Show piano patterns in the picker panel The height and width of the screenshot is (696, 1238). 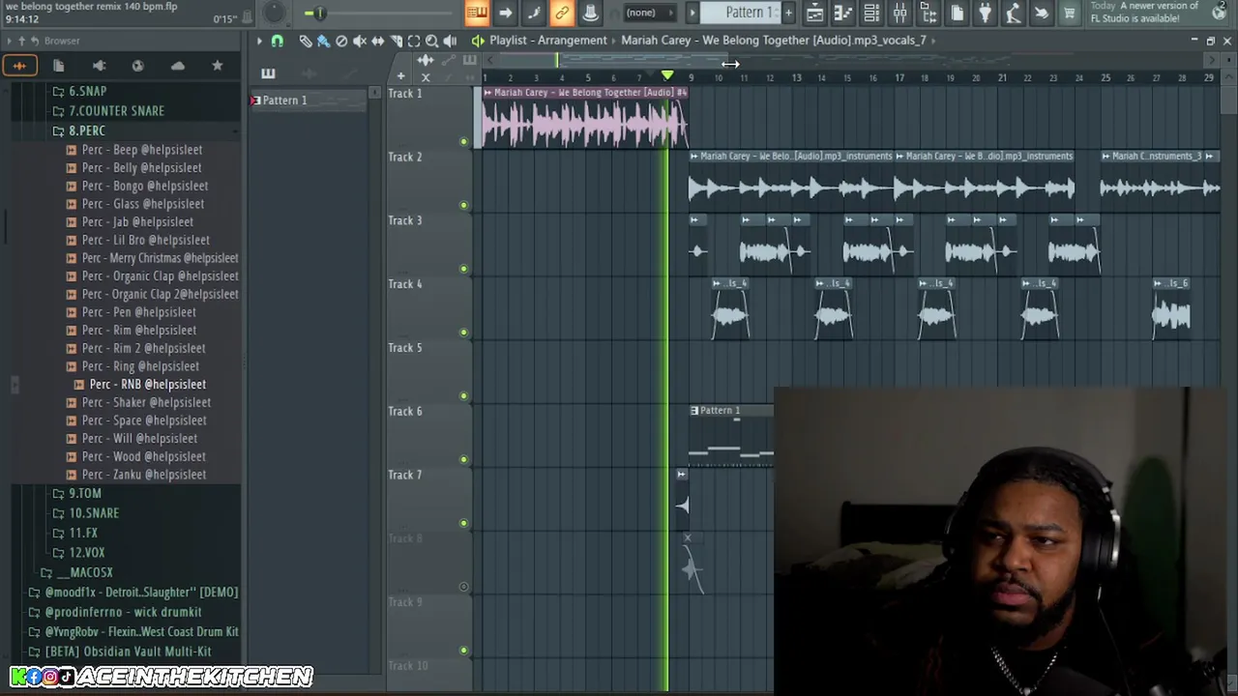(x=268, y=73)
